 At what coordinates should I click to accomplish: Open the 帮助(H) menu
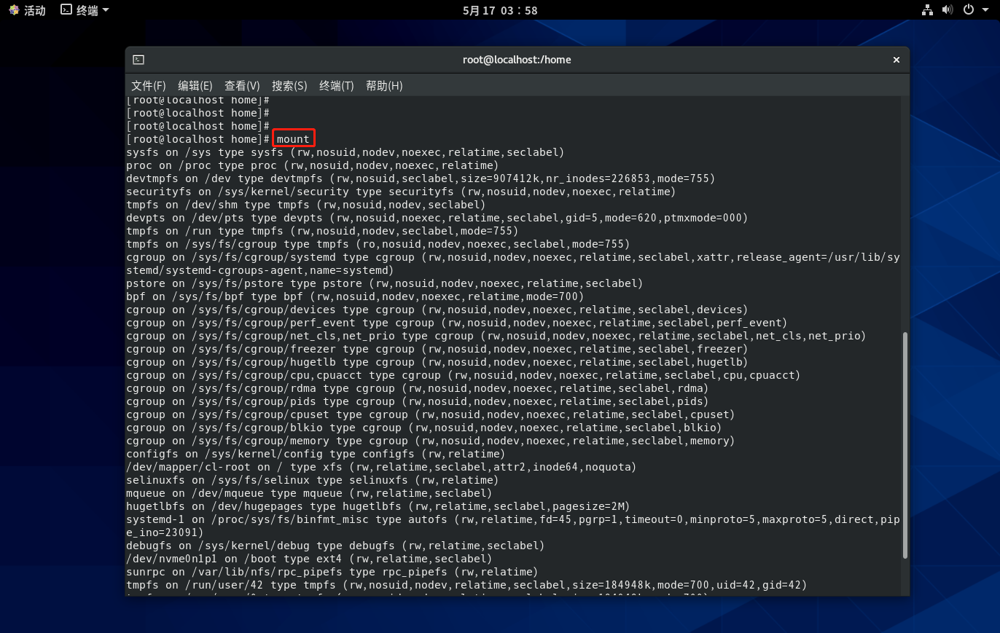point(384,86)
